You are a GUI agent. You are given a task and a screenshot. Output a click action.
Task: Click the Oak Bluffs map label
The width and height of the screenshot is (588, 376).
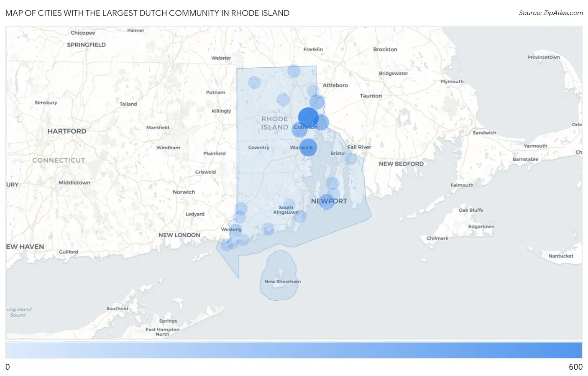coord(470,210)
